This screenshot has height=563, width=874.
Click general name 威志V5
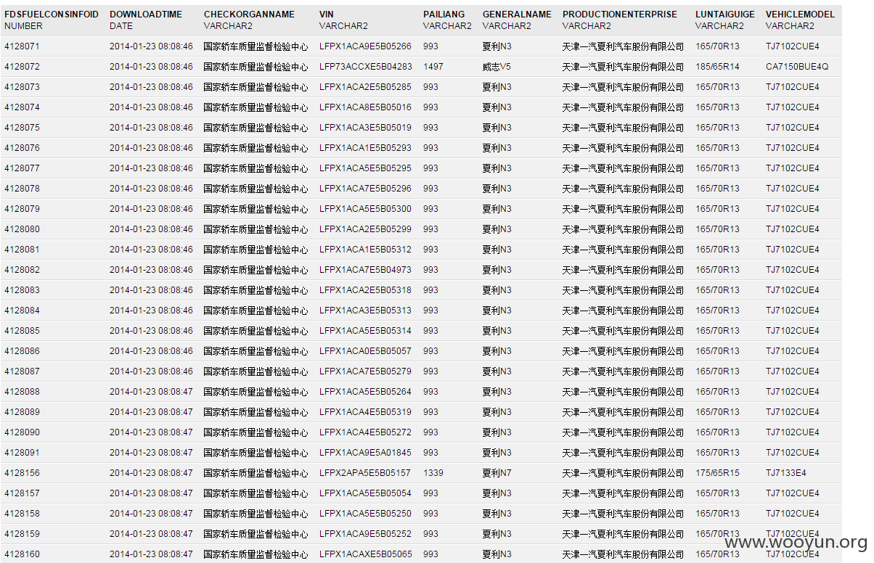tap(497, 67)
